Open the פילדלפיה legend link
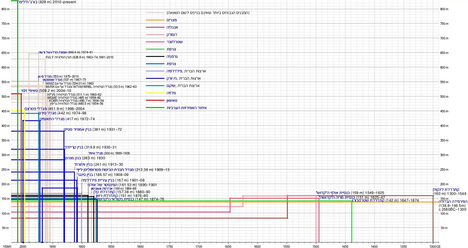Screen dimensions: 468x248 coord(174,71)
